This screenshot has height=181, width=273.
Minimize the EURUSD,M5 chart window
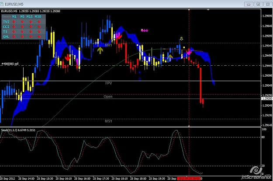(249, 4)
